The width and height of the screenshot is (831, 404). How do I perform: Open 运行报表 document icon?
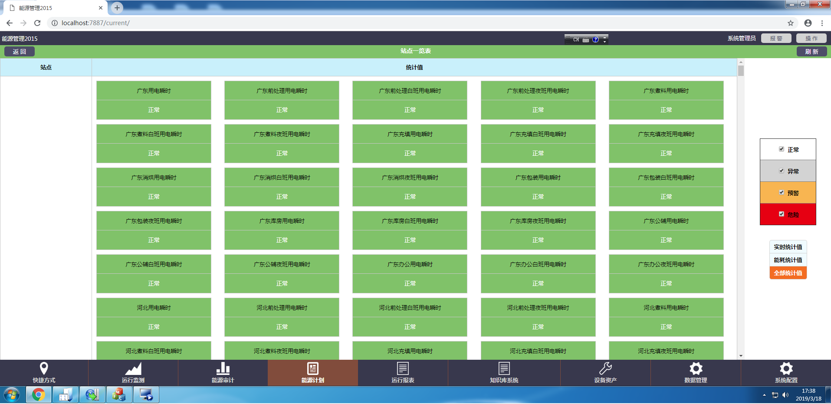[x=403, y=368]
